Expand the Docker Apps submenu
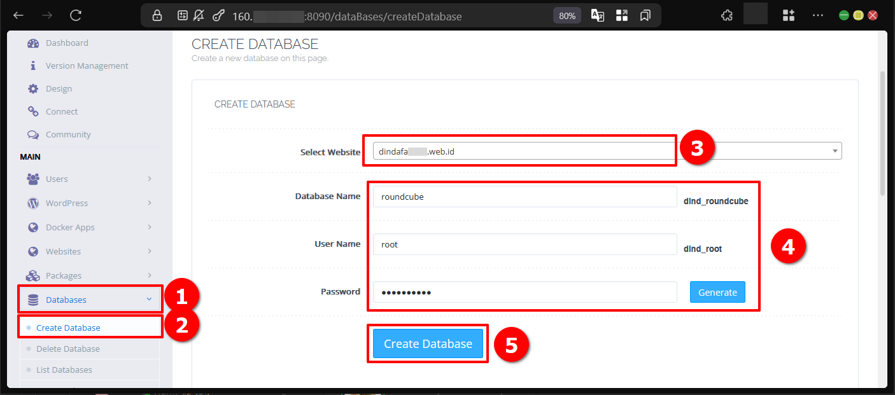Image resolution: width=895 pixels, height=395 pixels. [150, 228]
